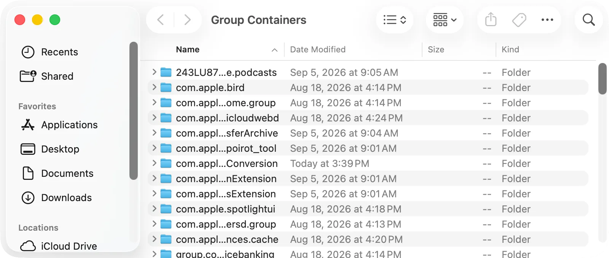Toggle sort direction arrow in Name column
609x258 pixels.
(274, 50)
